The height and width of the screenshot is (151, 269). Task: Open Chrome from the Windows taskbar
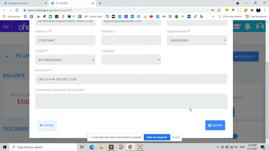click(130, 147)
